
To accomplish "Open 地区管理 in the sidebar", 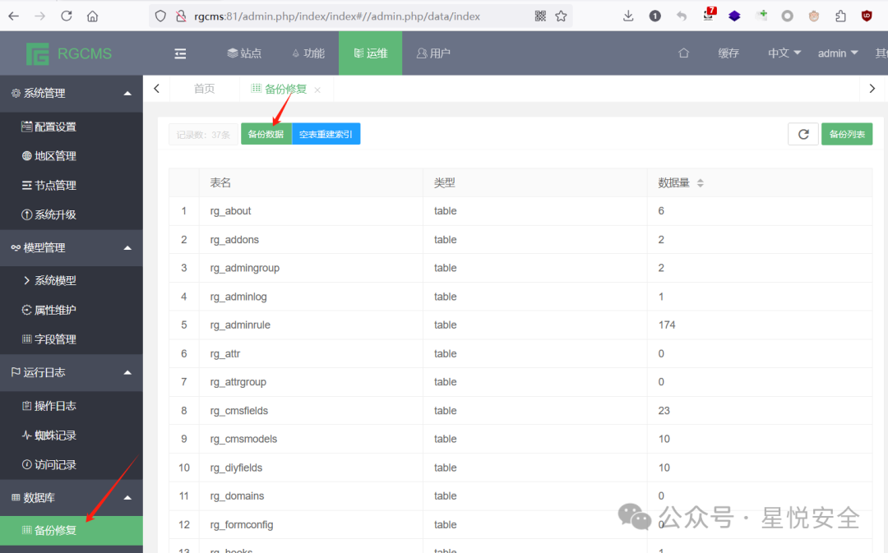I will [72, 155].
